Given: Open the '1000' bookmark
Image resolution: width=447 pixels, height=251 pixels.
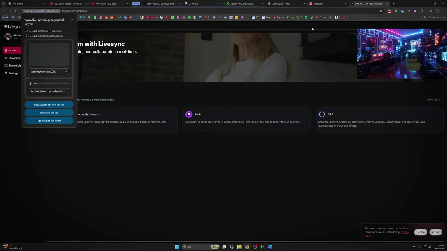Looking at the screenshot, I should (x=266, y=17).
